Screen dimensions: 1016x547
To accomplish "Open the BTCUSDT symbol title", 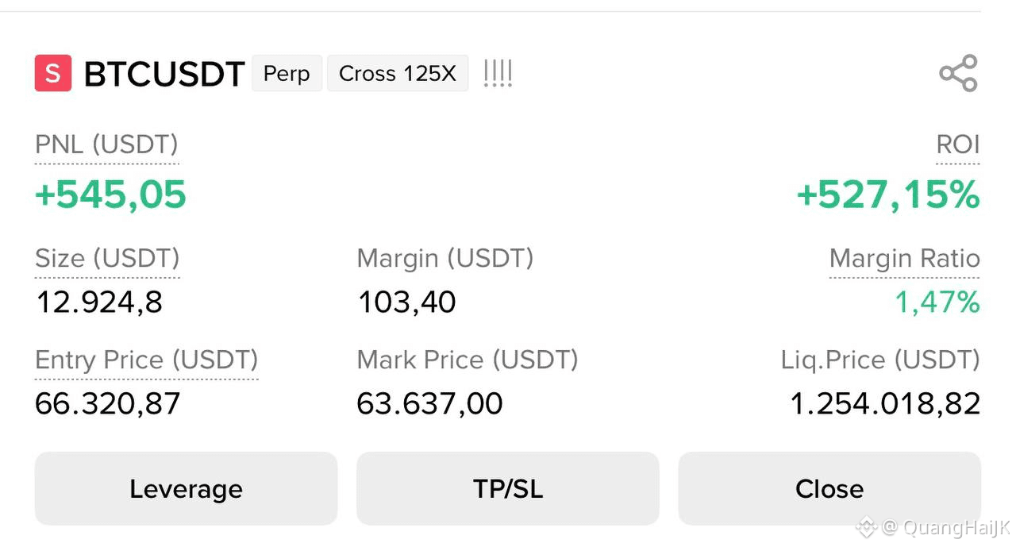I will (164, 74).
